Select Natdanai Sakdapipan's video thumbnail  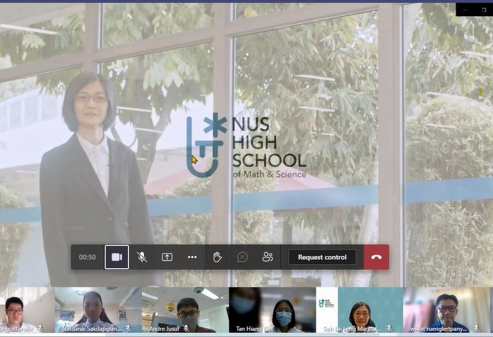pos(98,310)
